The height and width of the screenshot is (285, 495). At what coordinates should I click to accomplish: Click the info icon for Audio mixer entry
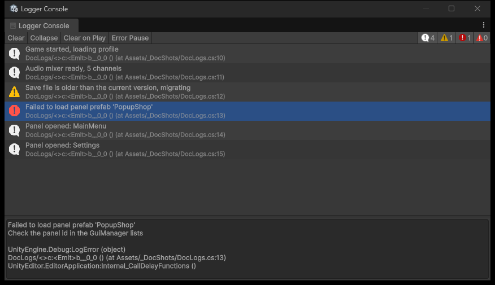(14, 73)
